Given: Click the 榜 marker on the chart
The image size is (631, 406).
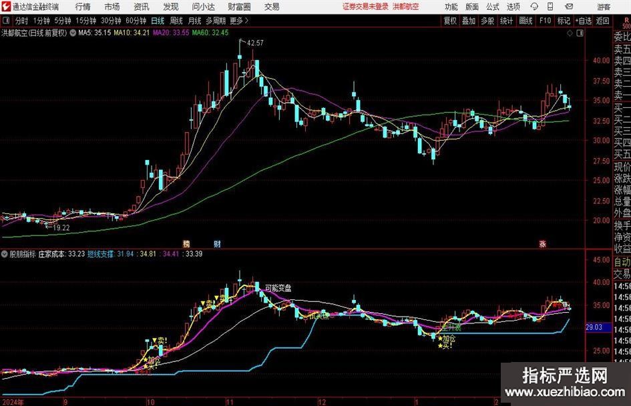Looking at the screenshot, I should [x=186, y=243].
